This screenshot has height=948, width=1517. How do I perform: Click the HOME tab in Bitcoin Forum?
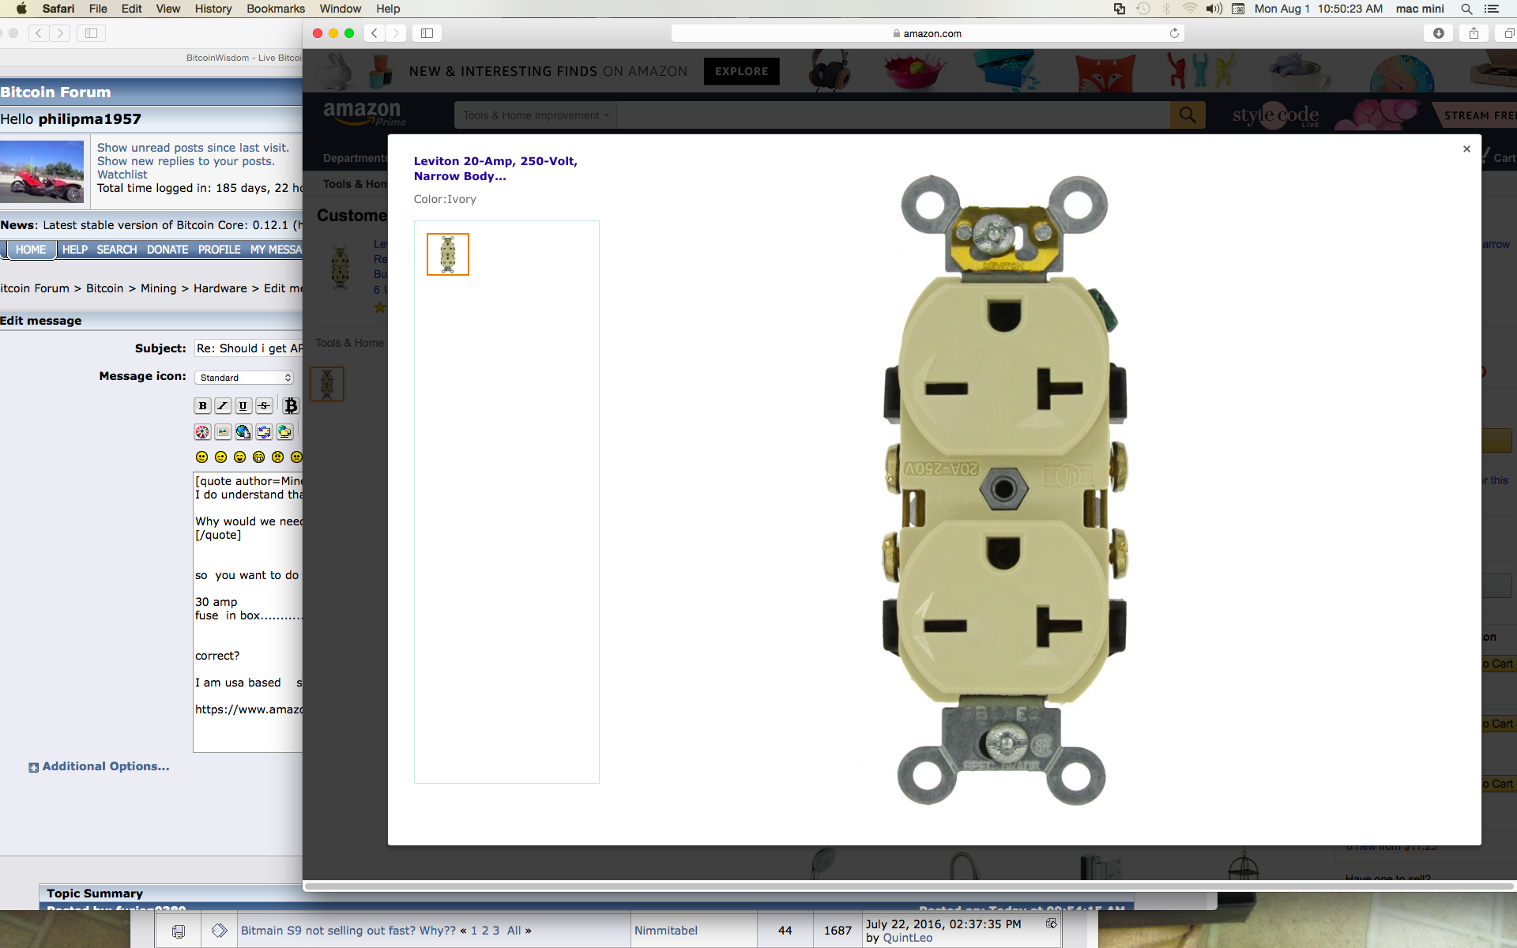pyautogui.click(x=31, y=250)
